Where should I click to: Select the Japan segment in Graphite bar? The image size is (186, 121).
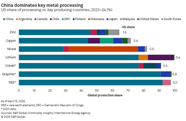[165, 74]
